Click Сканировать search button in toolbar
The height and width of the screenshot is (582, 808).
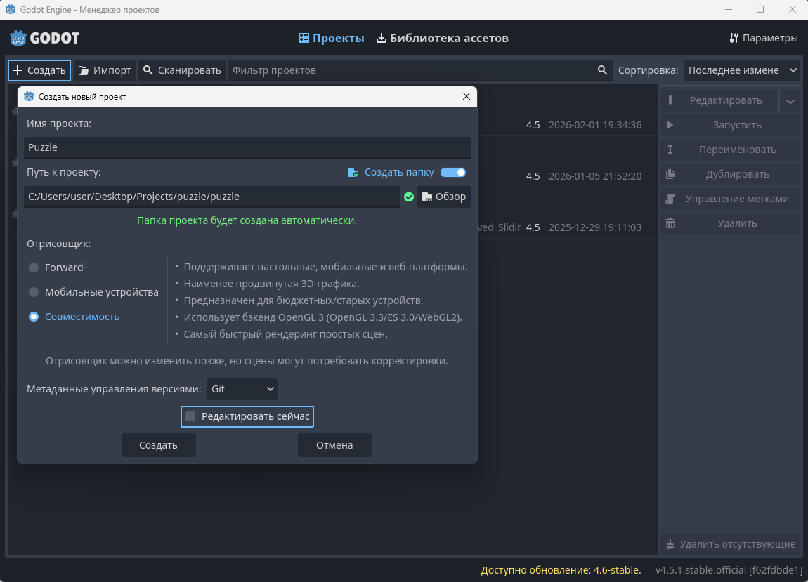182,70
